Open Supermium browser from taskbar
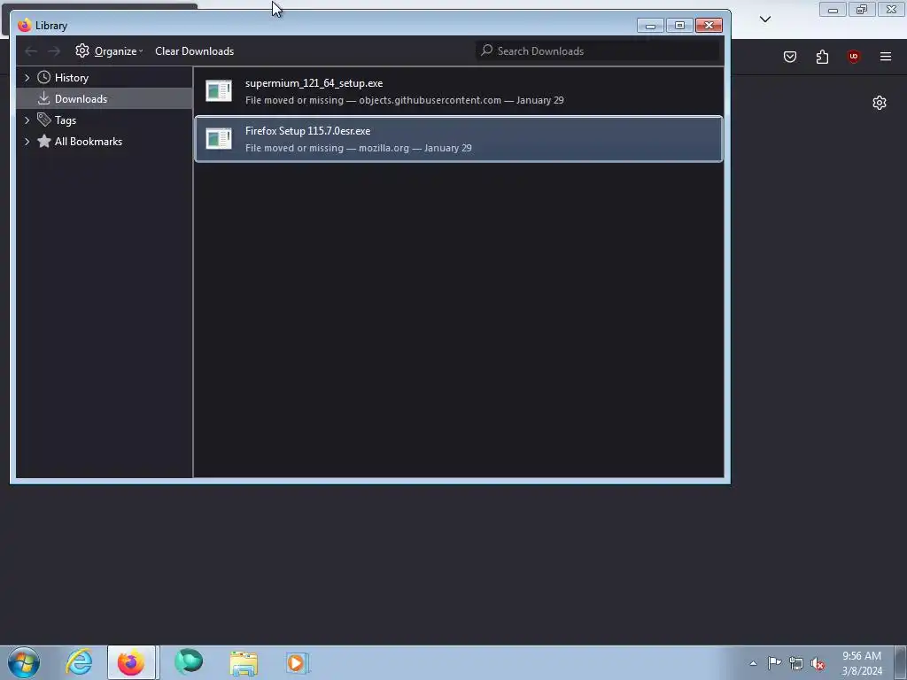907x680 pixels. tap(189, 662)
